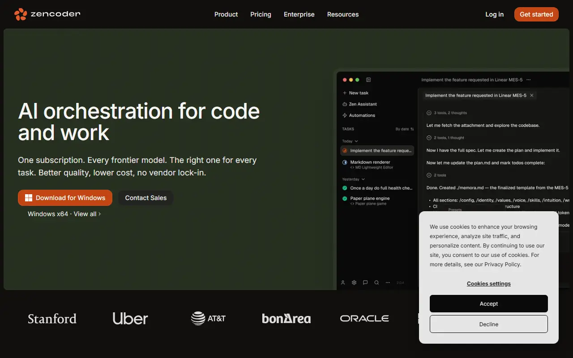This screenshot has height=358, width=573.
Task: Open the Cookies settings link
Action: [x=488, y=284]
